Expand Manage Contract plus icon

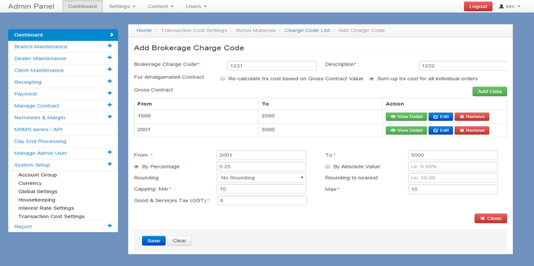point(109,105)
